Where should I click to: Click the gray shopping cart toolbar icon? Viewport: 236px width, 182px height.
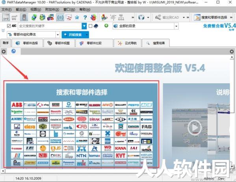coord(15,18)
